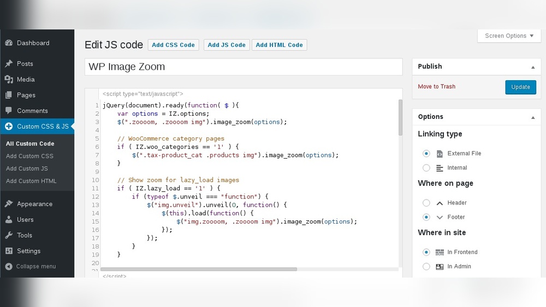Click the External File code icon
546x307 pixels.
tap(440, 154)
